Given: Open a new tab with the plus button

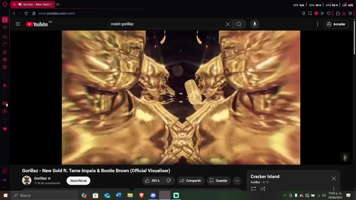Looking at the screenshot, I should click(x=58, y=4).
